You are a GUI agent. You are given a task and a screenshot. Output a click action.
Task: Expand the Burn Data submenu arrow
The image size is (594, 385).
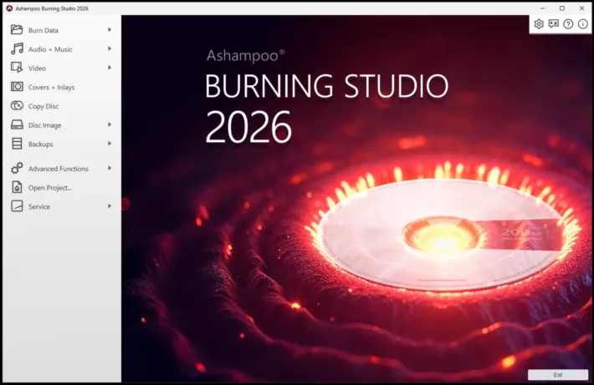[x=110, y=29]
